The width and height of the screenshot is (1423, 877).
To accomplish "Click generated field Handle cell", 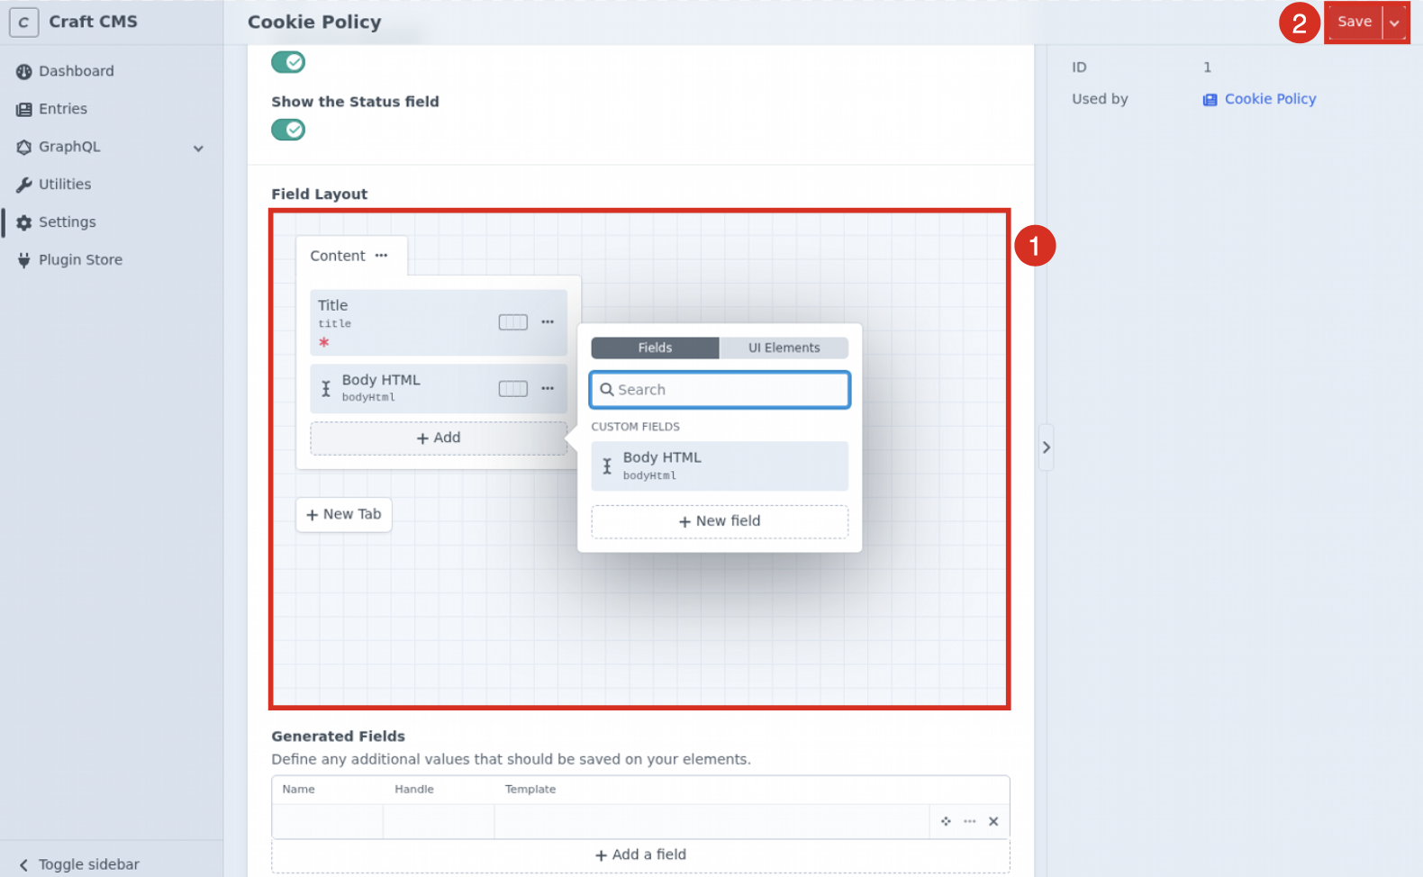I will [x=439, y=821].
